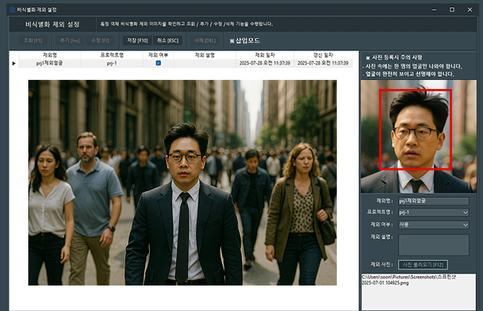Toggle the 제외 여부 checkbox in first row

pos(158,63)
